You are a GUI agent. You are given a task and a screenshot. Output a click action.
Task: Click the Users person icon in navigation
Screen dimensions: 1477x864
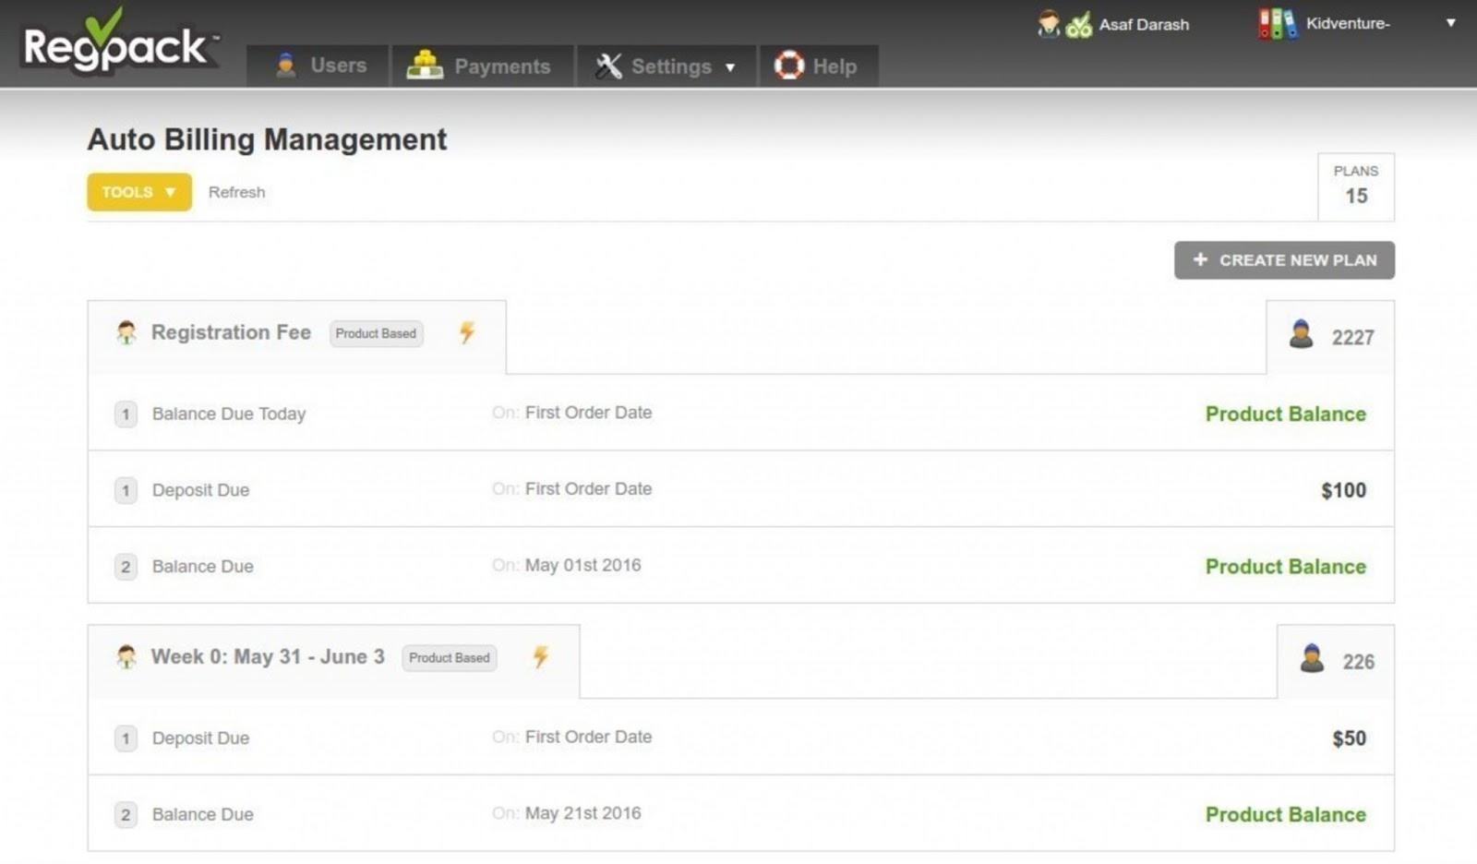coord(286,66)
